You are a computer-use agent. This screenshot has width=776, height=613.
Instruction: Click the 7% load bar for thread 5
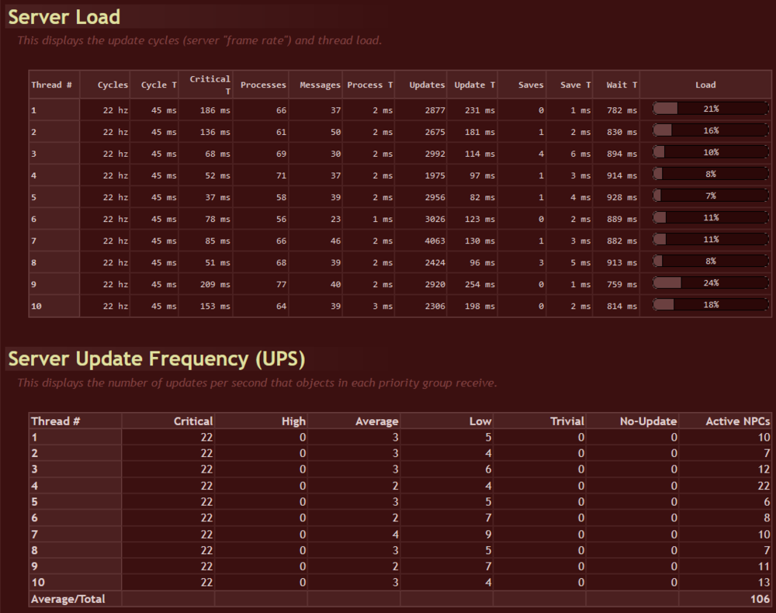point(711,196)
